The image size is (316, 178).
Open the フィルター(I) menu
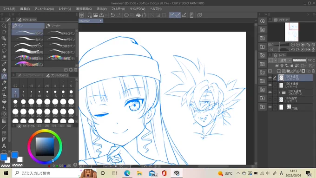coord(118,9)
